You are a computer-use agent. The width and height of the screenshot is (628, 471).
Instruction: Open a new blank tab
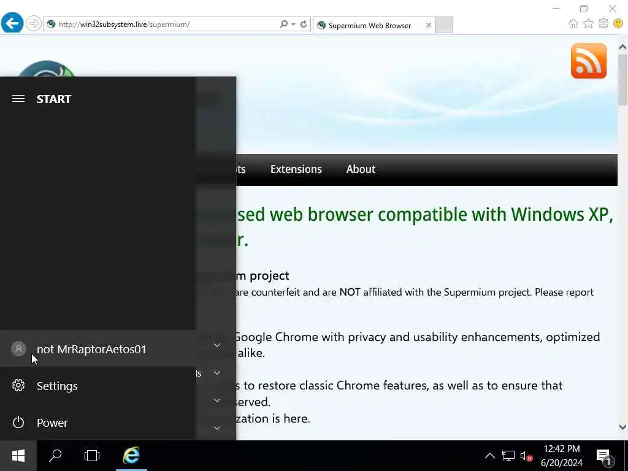[444, 25]
